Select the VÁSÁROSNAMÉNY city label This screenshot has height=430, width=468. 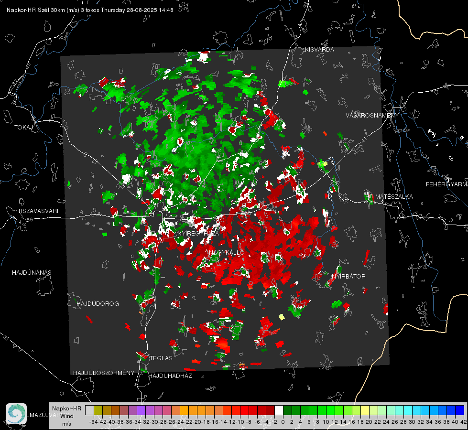372,116
